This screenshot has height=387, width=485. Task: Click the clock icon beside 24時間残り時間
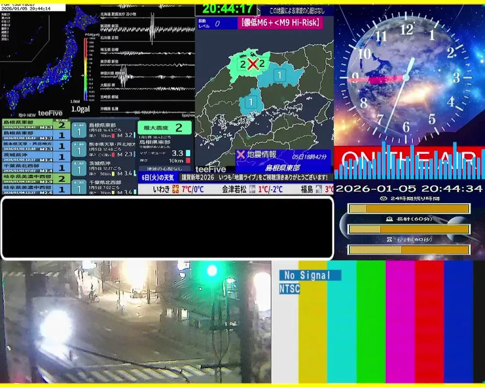pyautogui.click(x=383, y=198)
